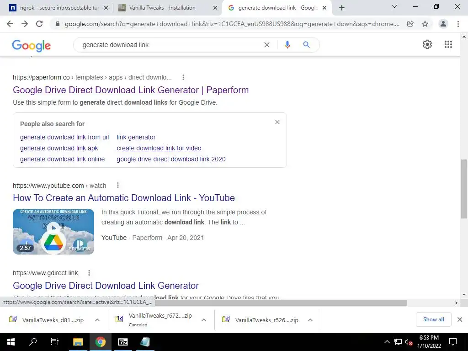Submit search with magnifier icon
The width and height of the screenshot is (468, 351).
(306, 45)
